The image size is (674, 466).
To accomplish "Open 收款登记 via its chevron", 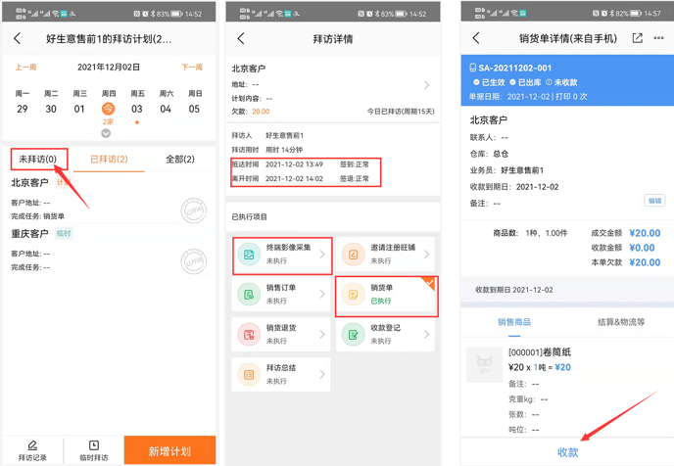I will click(x=426, y=334).
